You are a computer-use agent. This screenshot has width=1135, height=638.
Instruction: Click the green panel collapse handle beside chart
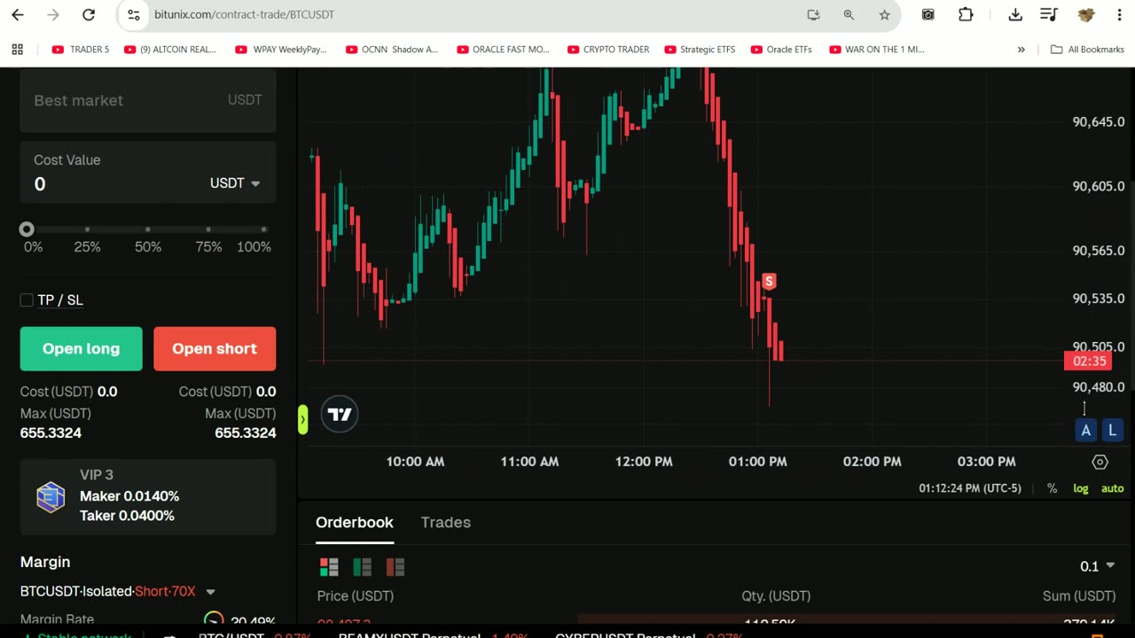coord(302,418)
